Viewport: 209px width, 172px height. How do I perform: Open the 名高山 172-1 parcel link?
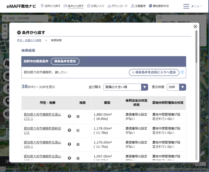coord(42,117)
